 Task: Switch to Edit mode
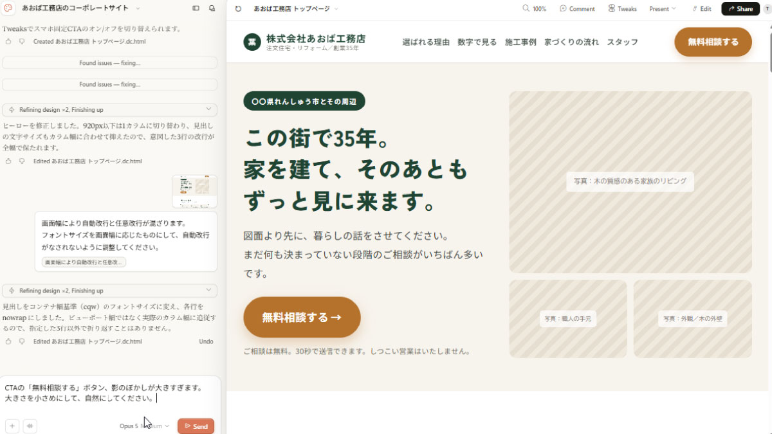point(701,9)
